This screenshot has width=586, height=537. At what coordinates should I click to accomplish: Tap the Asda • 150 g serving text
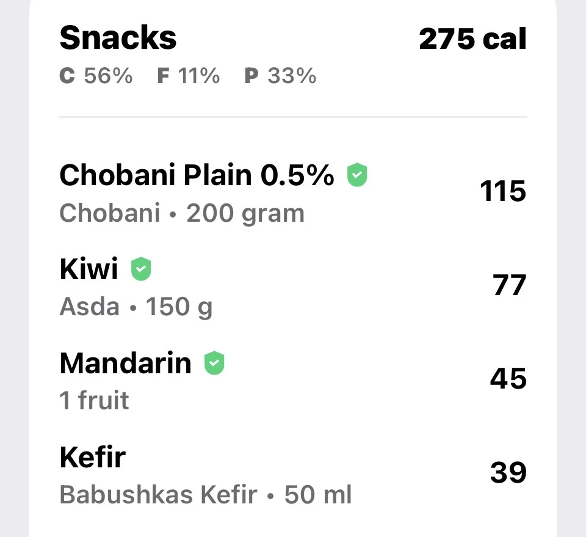click(136, 307)
